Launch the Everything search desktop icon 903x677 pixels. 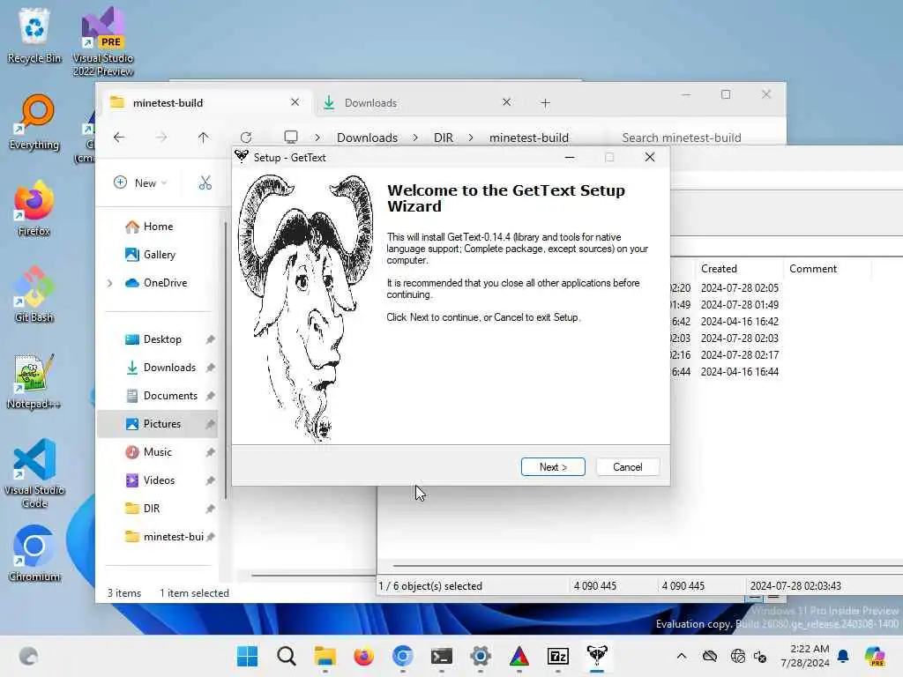pyautogui.click(x=34, y=122)
